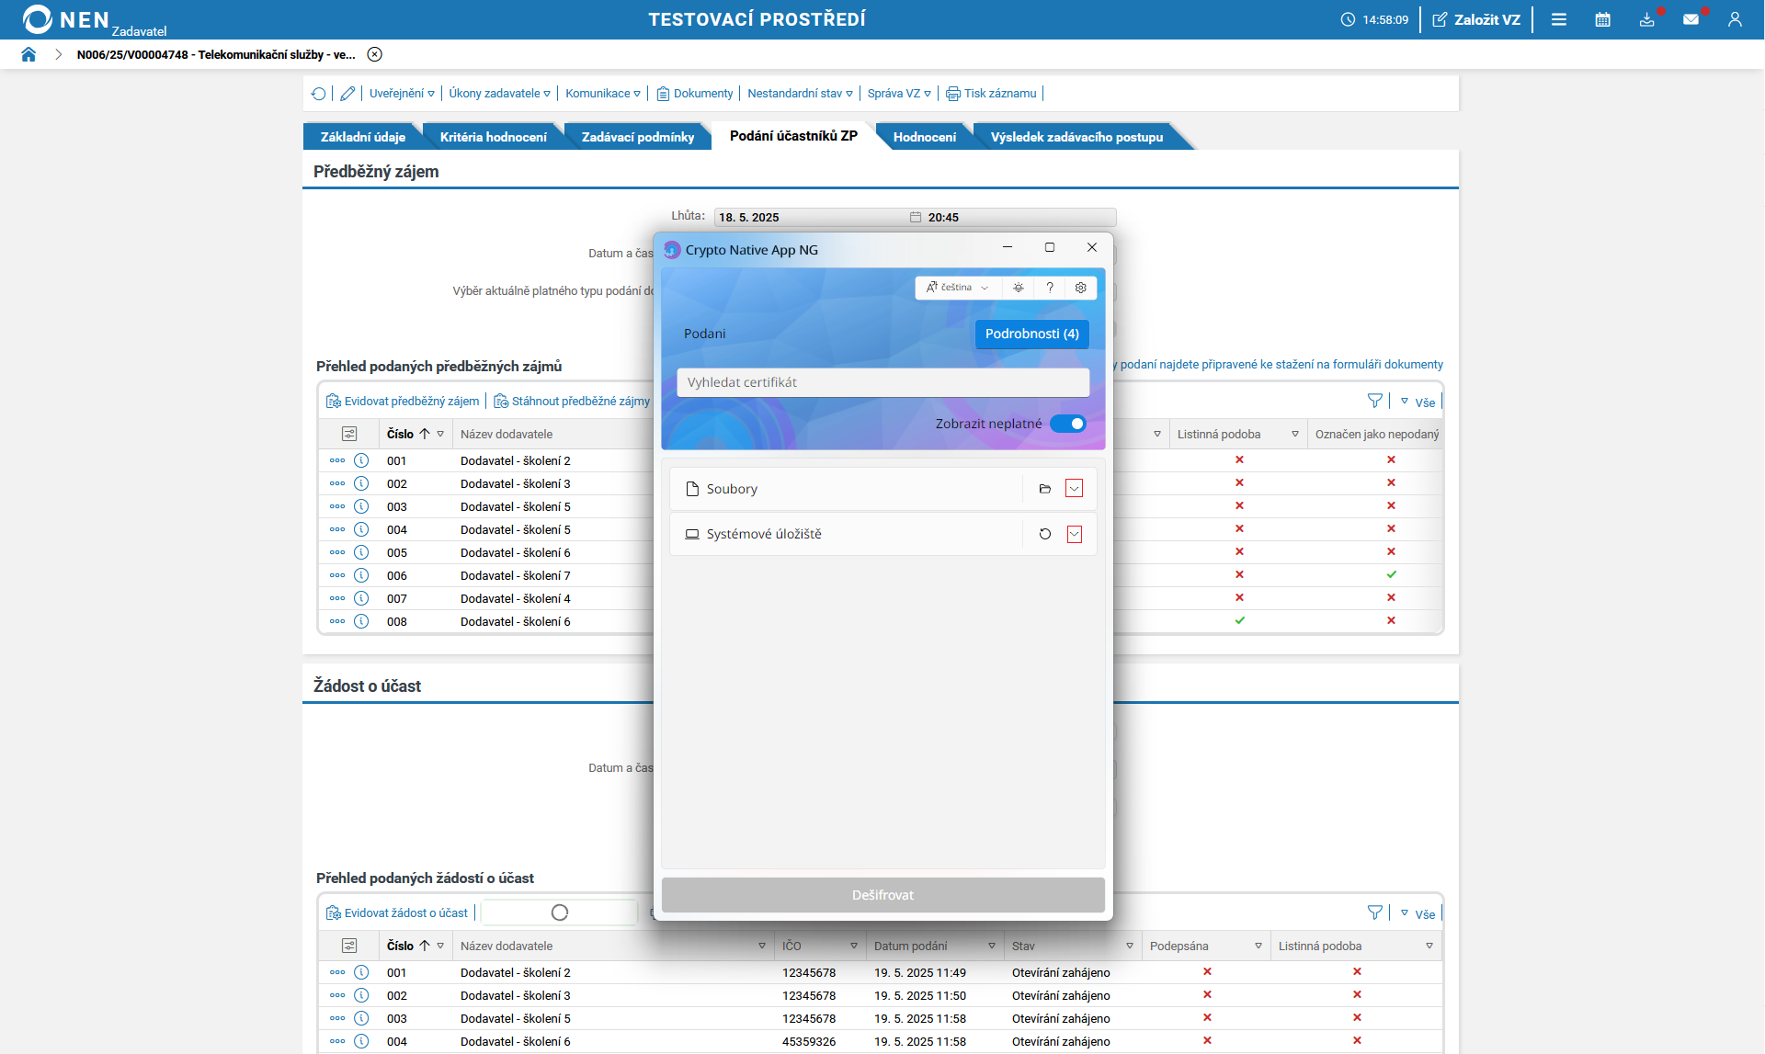This screenshot has height=1054, width=1765.
Task: Expand the Soubory section chevron
Action: click(x=1074, y=489)
